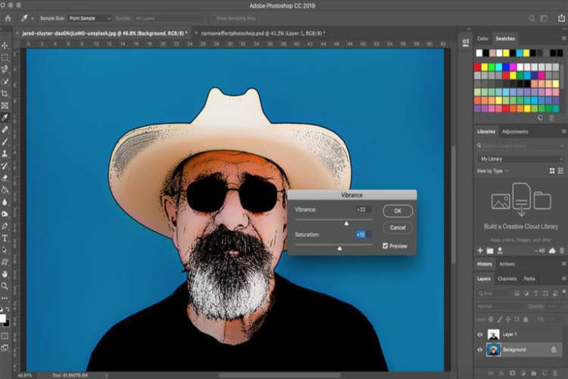568x379 pixels.
Task: Click the Saturation slider handle
Action: coord(340,249)
